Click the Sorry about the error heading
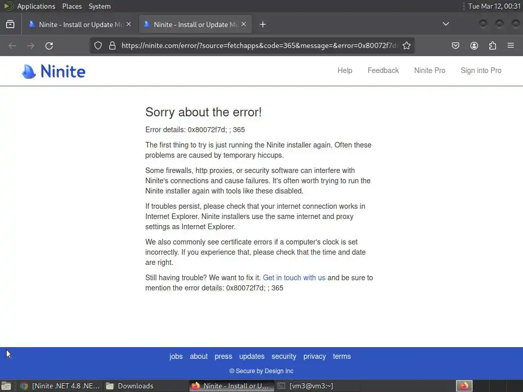523x392 pixels. coord(203,112)
